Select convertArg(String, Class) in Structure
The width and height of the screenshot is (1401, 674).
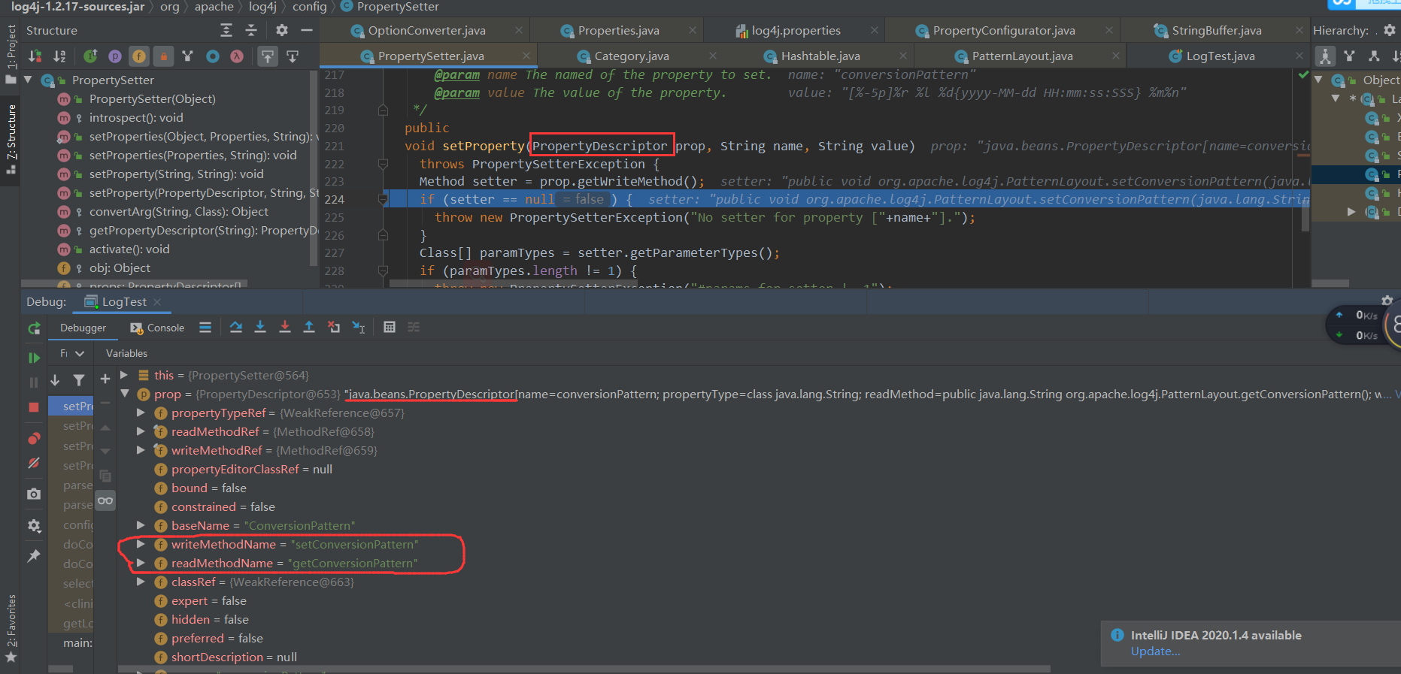(178, 212)
